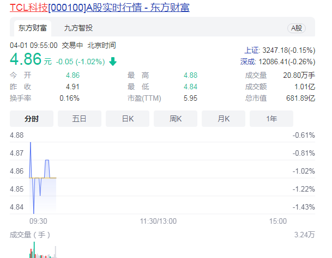Click the intraday price line chart area
This screenshot has height=258, width=332.
pyautogui.click(x=162, y=178)
